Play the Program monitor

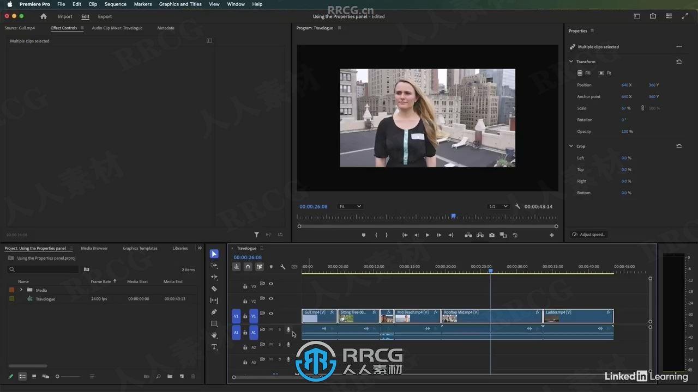[427, 235]
